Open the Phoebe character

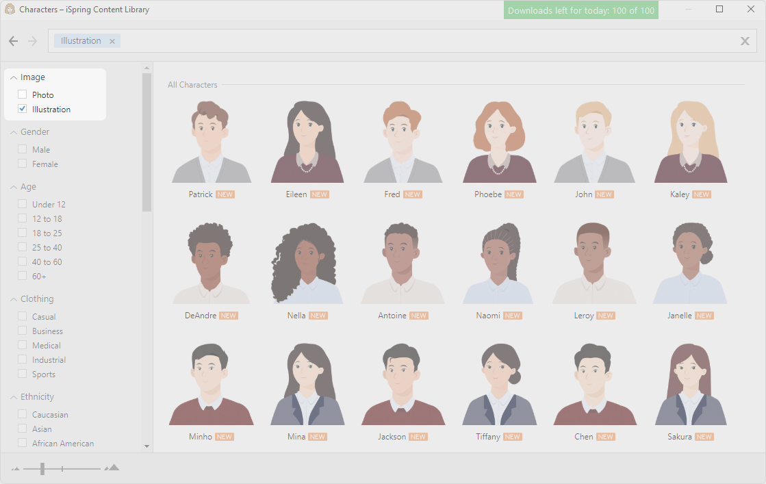(499, 149)
